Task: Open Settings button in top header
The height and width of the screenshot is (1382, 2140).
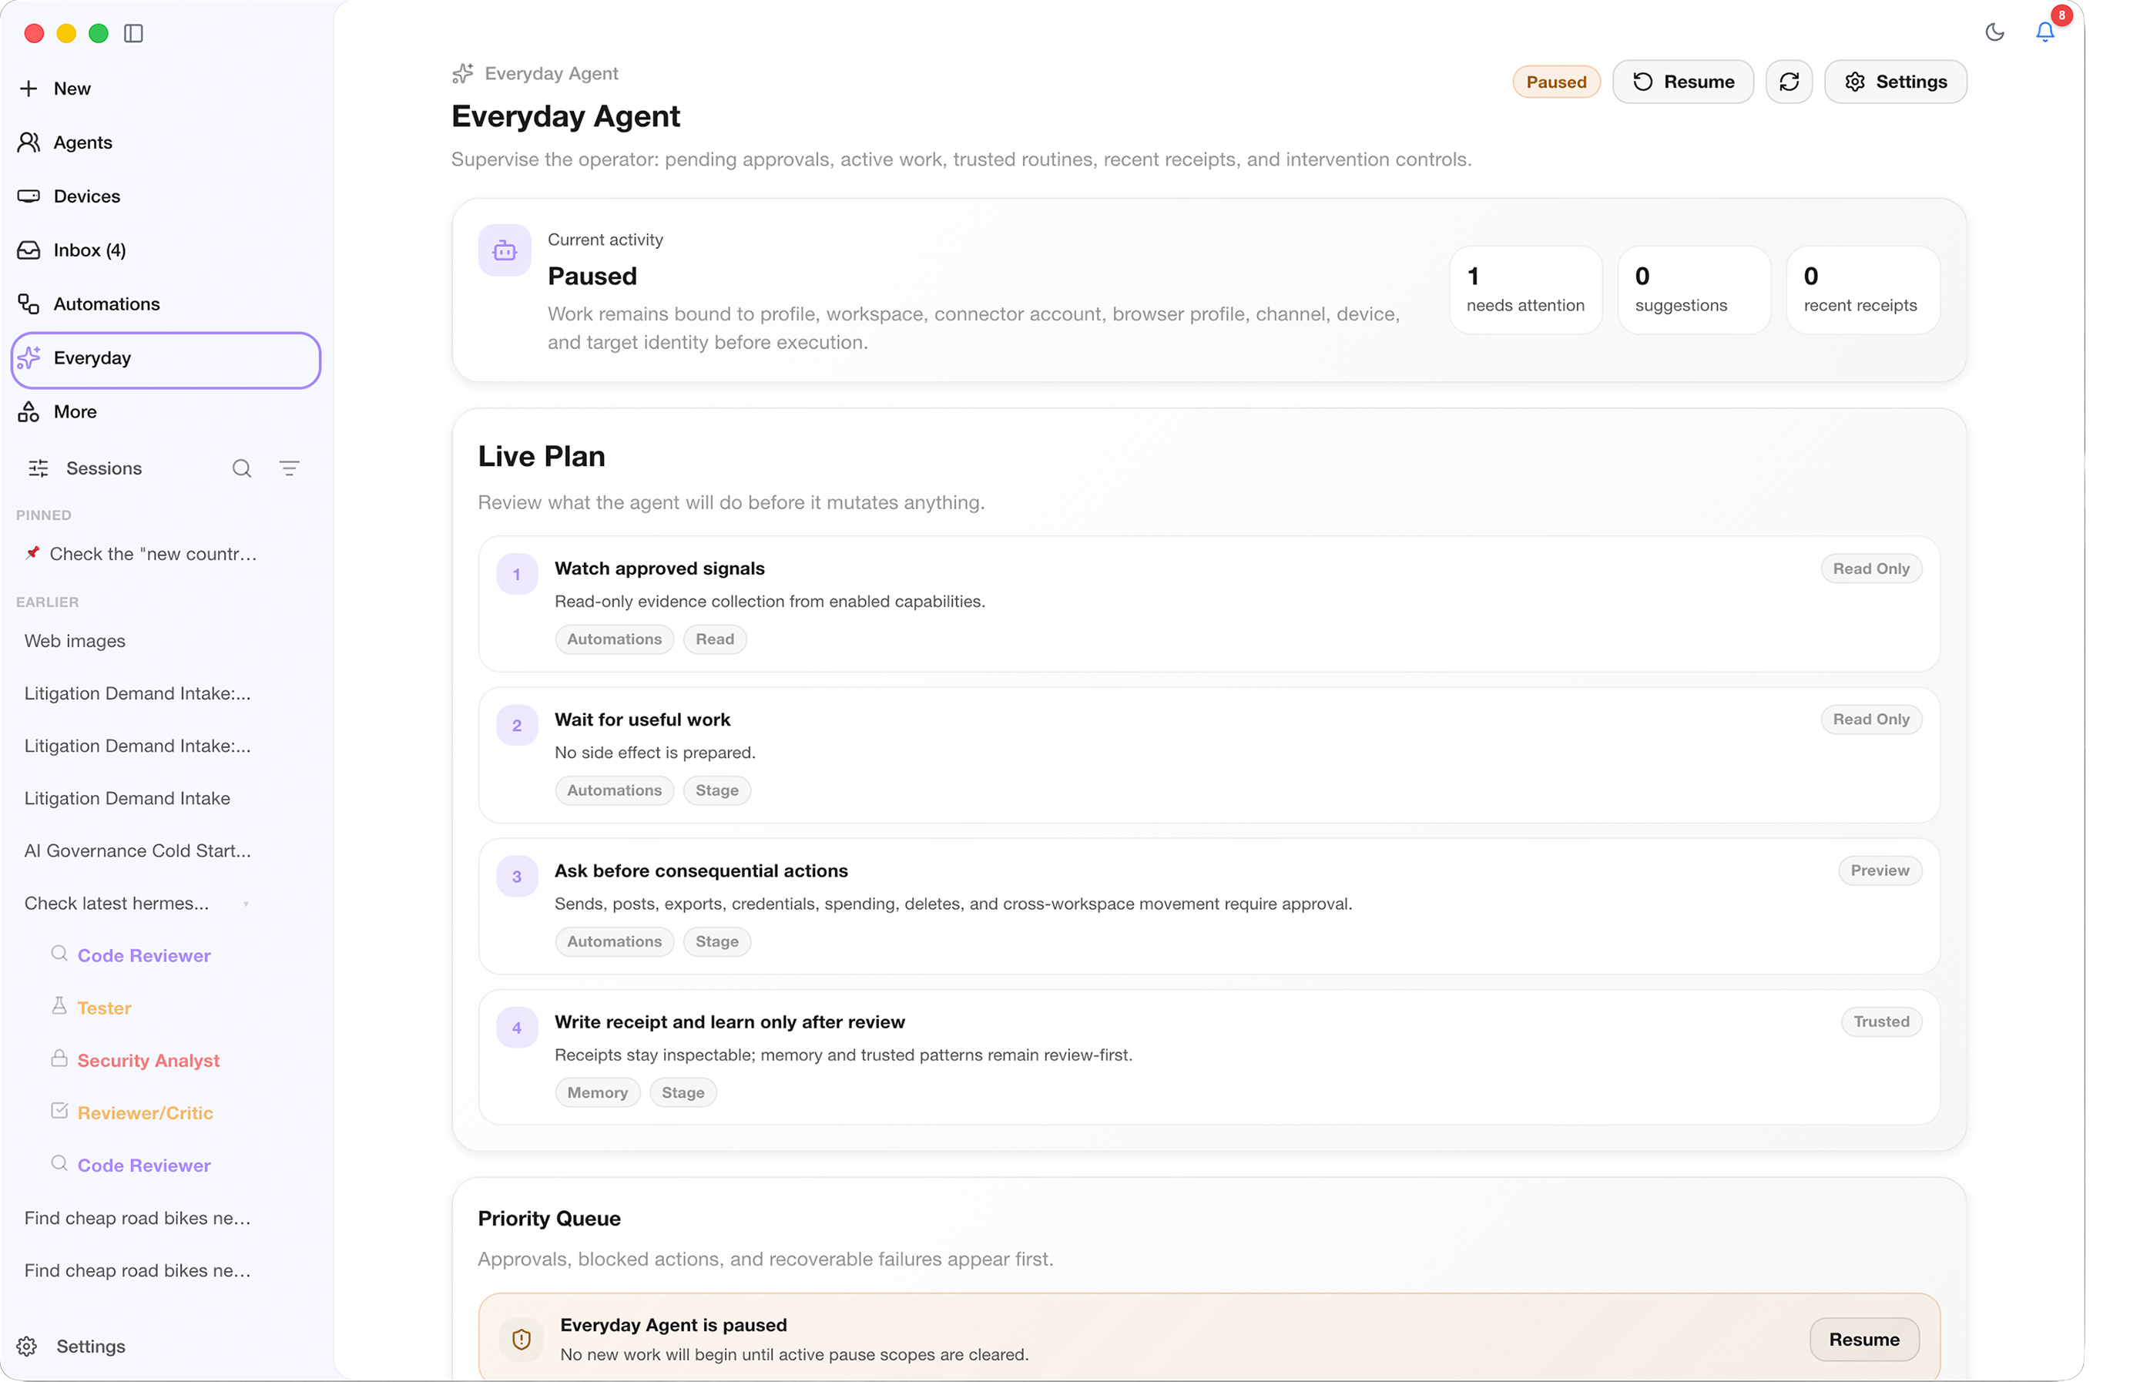Action: click(1895, 82)
